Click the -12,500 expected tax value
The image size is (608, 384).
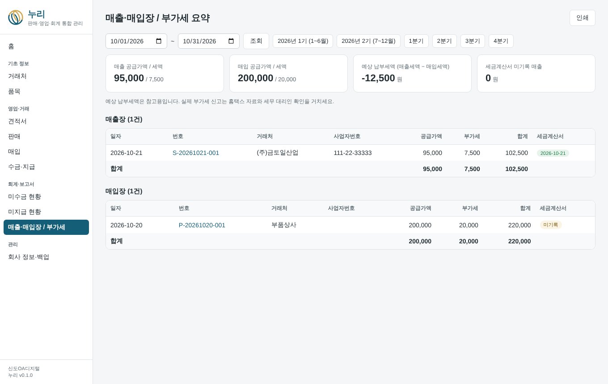(x=378, y=78)
